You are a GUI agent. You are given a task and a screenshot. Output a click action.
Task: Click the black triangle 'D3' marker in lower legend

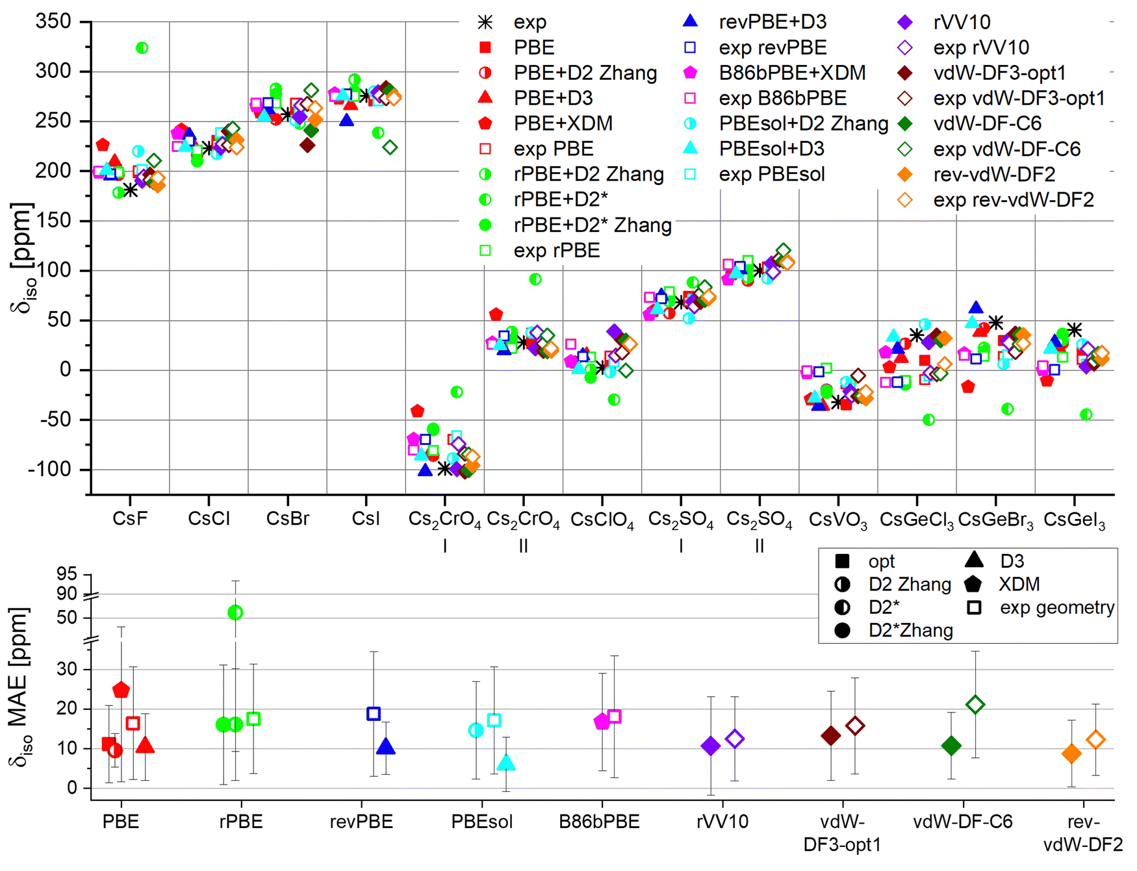coord(973,559)
